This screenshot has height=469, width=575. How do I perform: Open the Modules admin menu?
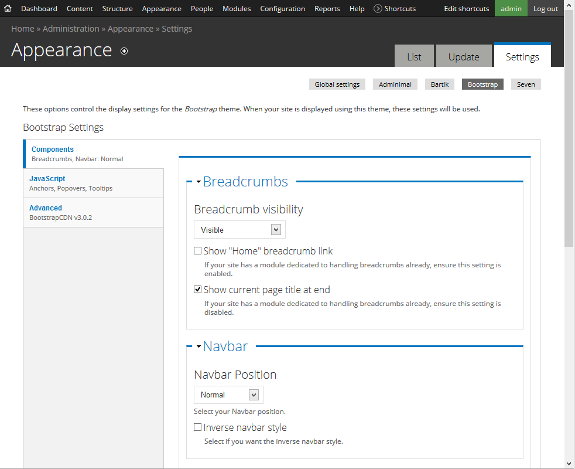click(237, 9)
